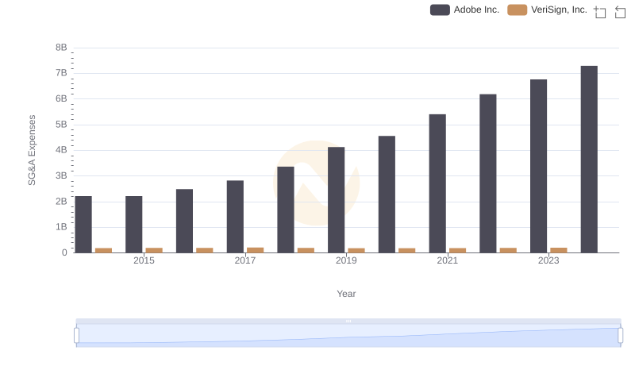The height and width of the screenshot is (366, 635).
Task: Click the Adobe Inc. legend label
Action: pyautogui.click(x=476, y=10)
